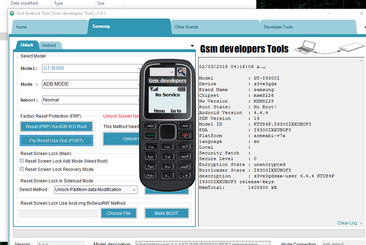Screen dimensions: 366x245
Task: Open the dropdown on the phone screen
Action: [x=162, y=72]
